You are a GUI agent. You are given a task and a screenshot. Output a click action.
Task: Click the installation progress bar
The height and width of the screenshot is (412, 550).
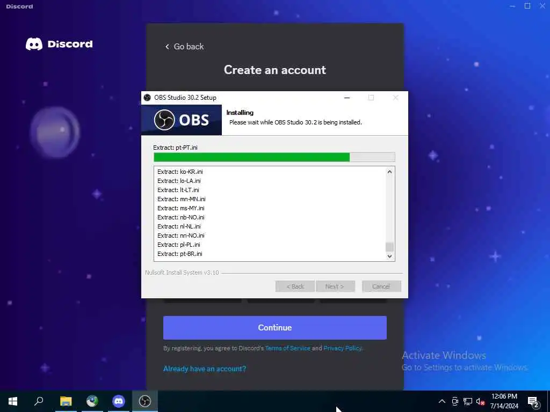(274, 157)
